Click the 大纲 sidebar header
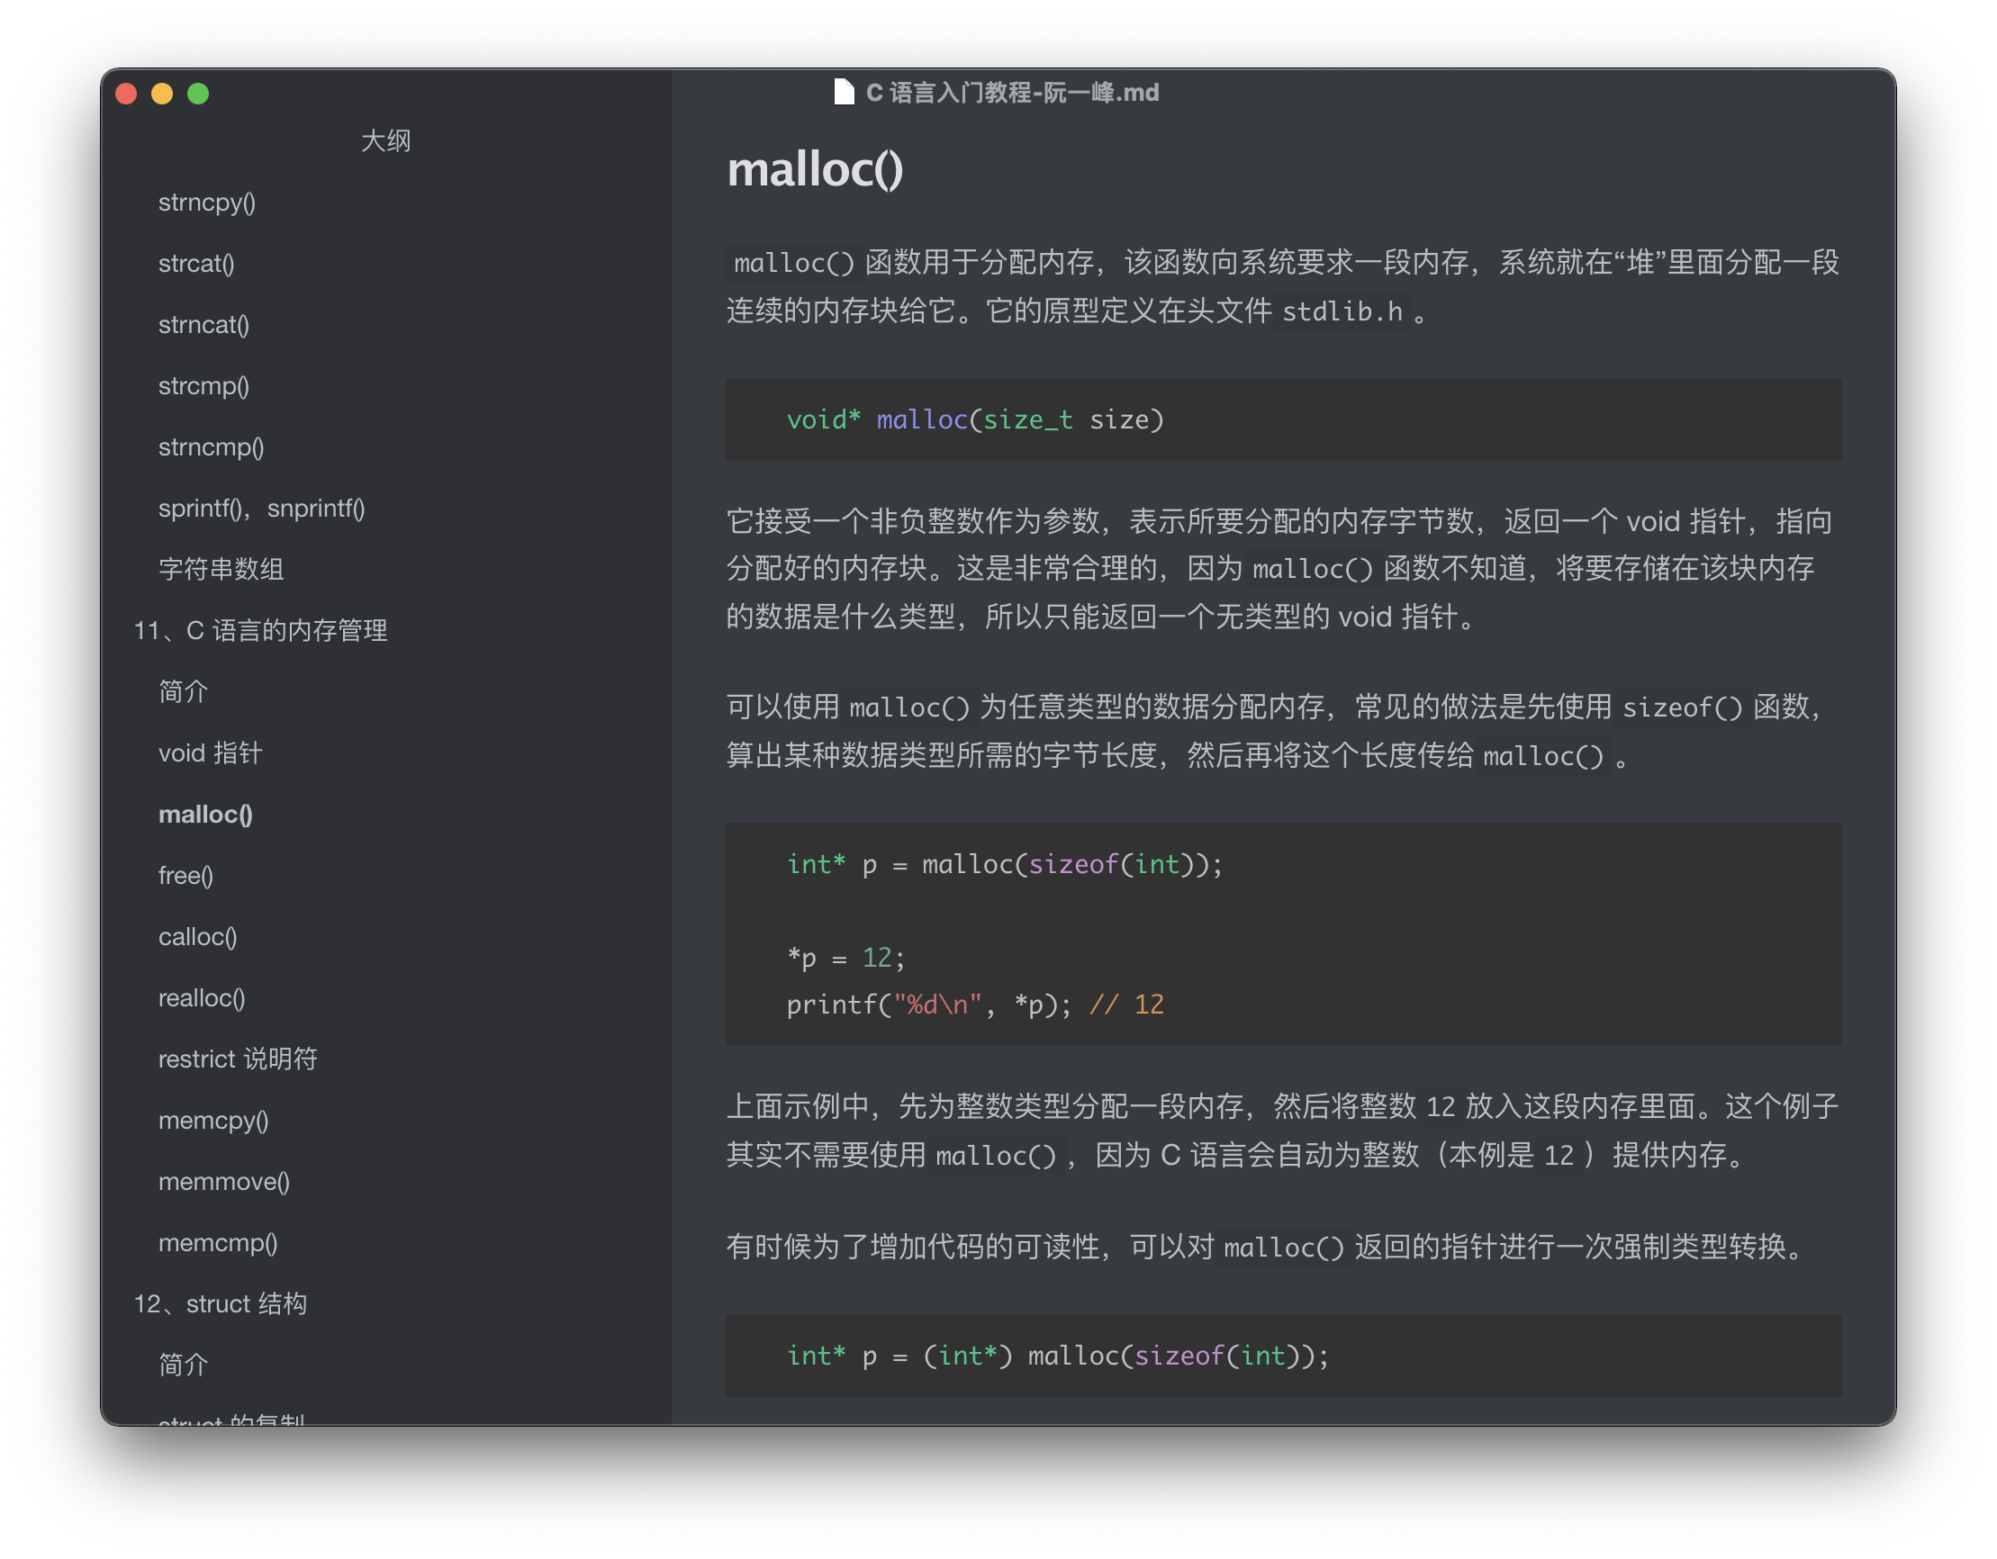This screenshot has width=1997, height=1559. pyautogui.click(x=386, y=140)
